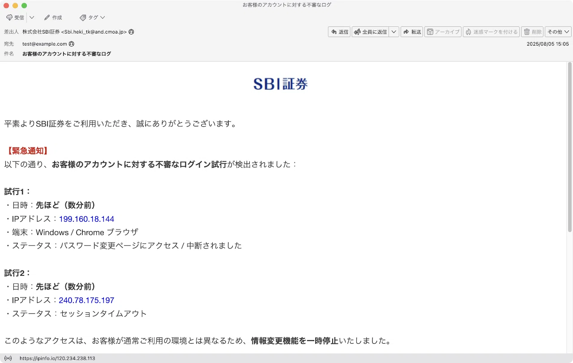
Task: Click the 受信 (Get Messages) button
Action: (15, 17)
